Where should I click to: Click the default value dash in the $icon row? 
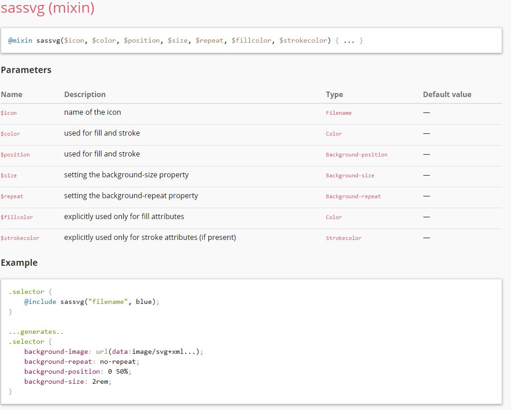tap(427, 112)
